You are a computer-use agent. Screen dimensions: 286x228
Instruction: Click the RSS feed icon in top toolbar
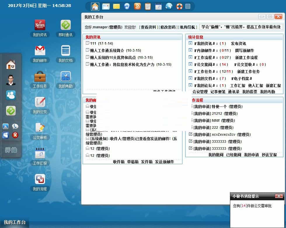pyautogui.click(x=137, y=6)
